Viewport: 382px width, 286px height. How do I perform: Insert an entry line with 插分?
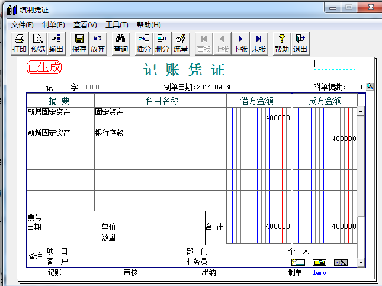point(144,43)
